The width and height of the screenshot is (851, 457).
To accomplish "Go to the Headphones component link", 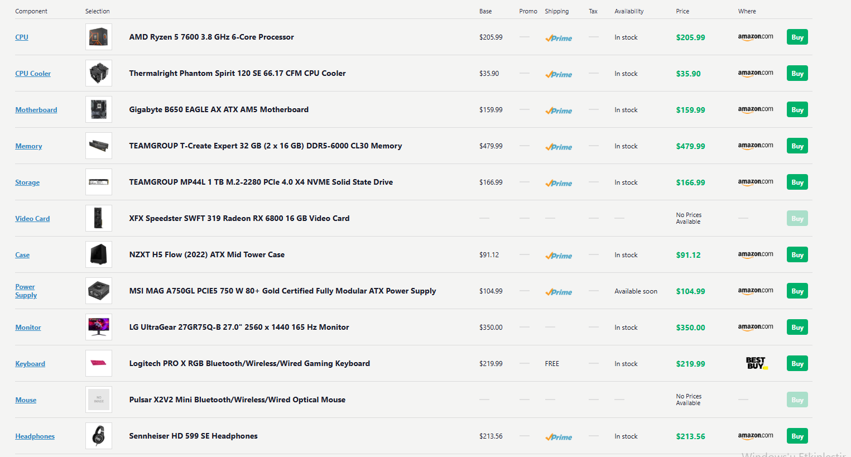I will pyautogui.click(x=35, y=436).
